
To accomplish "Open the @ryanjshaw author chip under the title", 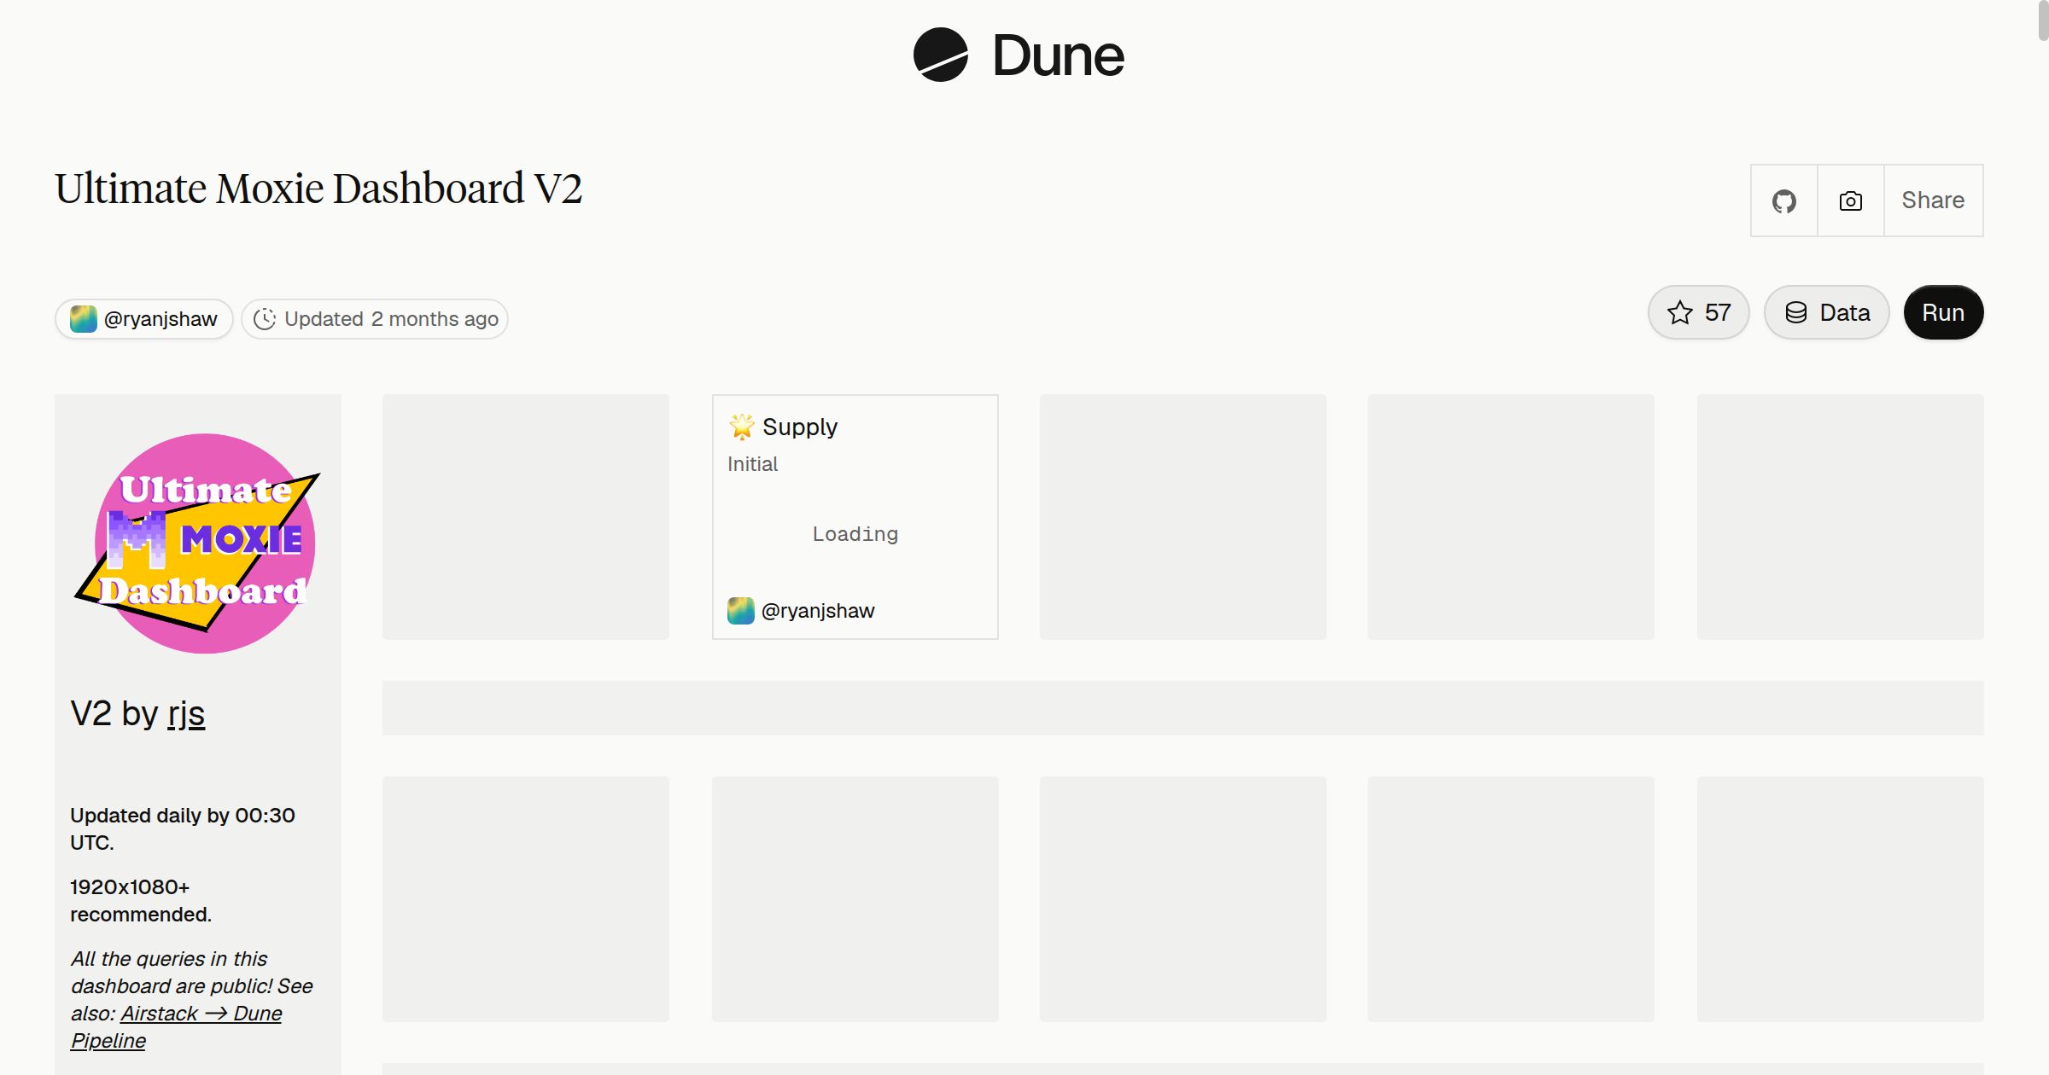I will tap(143, 319).
